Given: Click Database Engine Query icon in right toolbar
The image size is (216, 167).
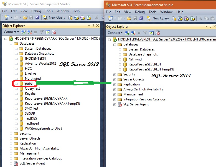Looking at the screenshot, I should pyautogui.click(x=174, y=19).
